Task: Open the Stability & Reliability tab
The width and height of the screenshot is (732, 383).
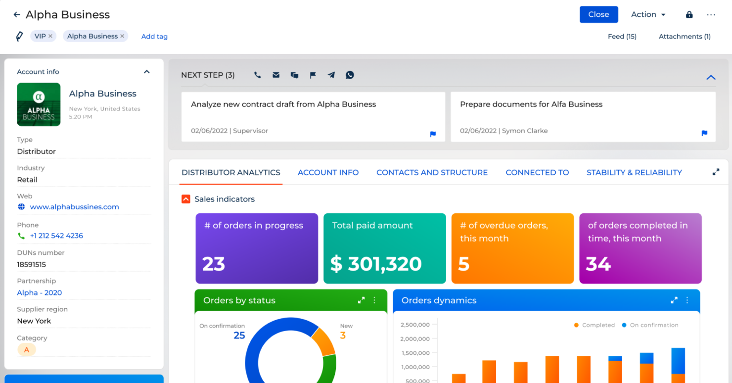Action: coord(634,172)
